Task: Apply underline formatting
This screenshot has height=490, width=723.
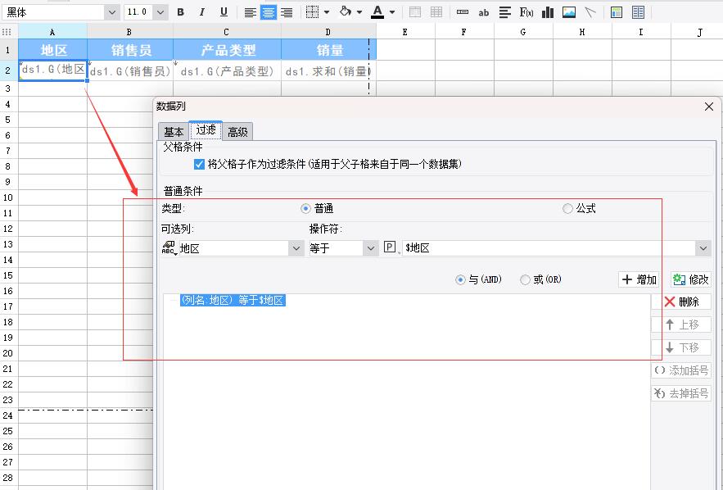Action: click(224, 12)
